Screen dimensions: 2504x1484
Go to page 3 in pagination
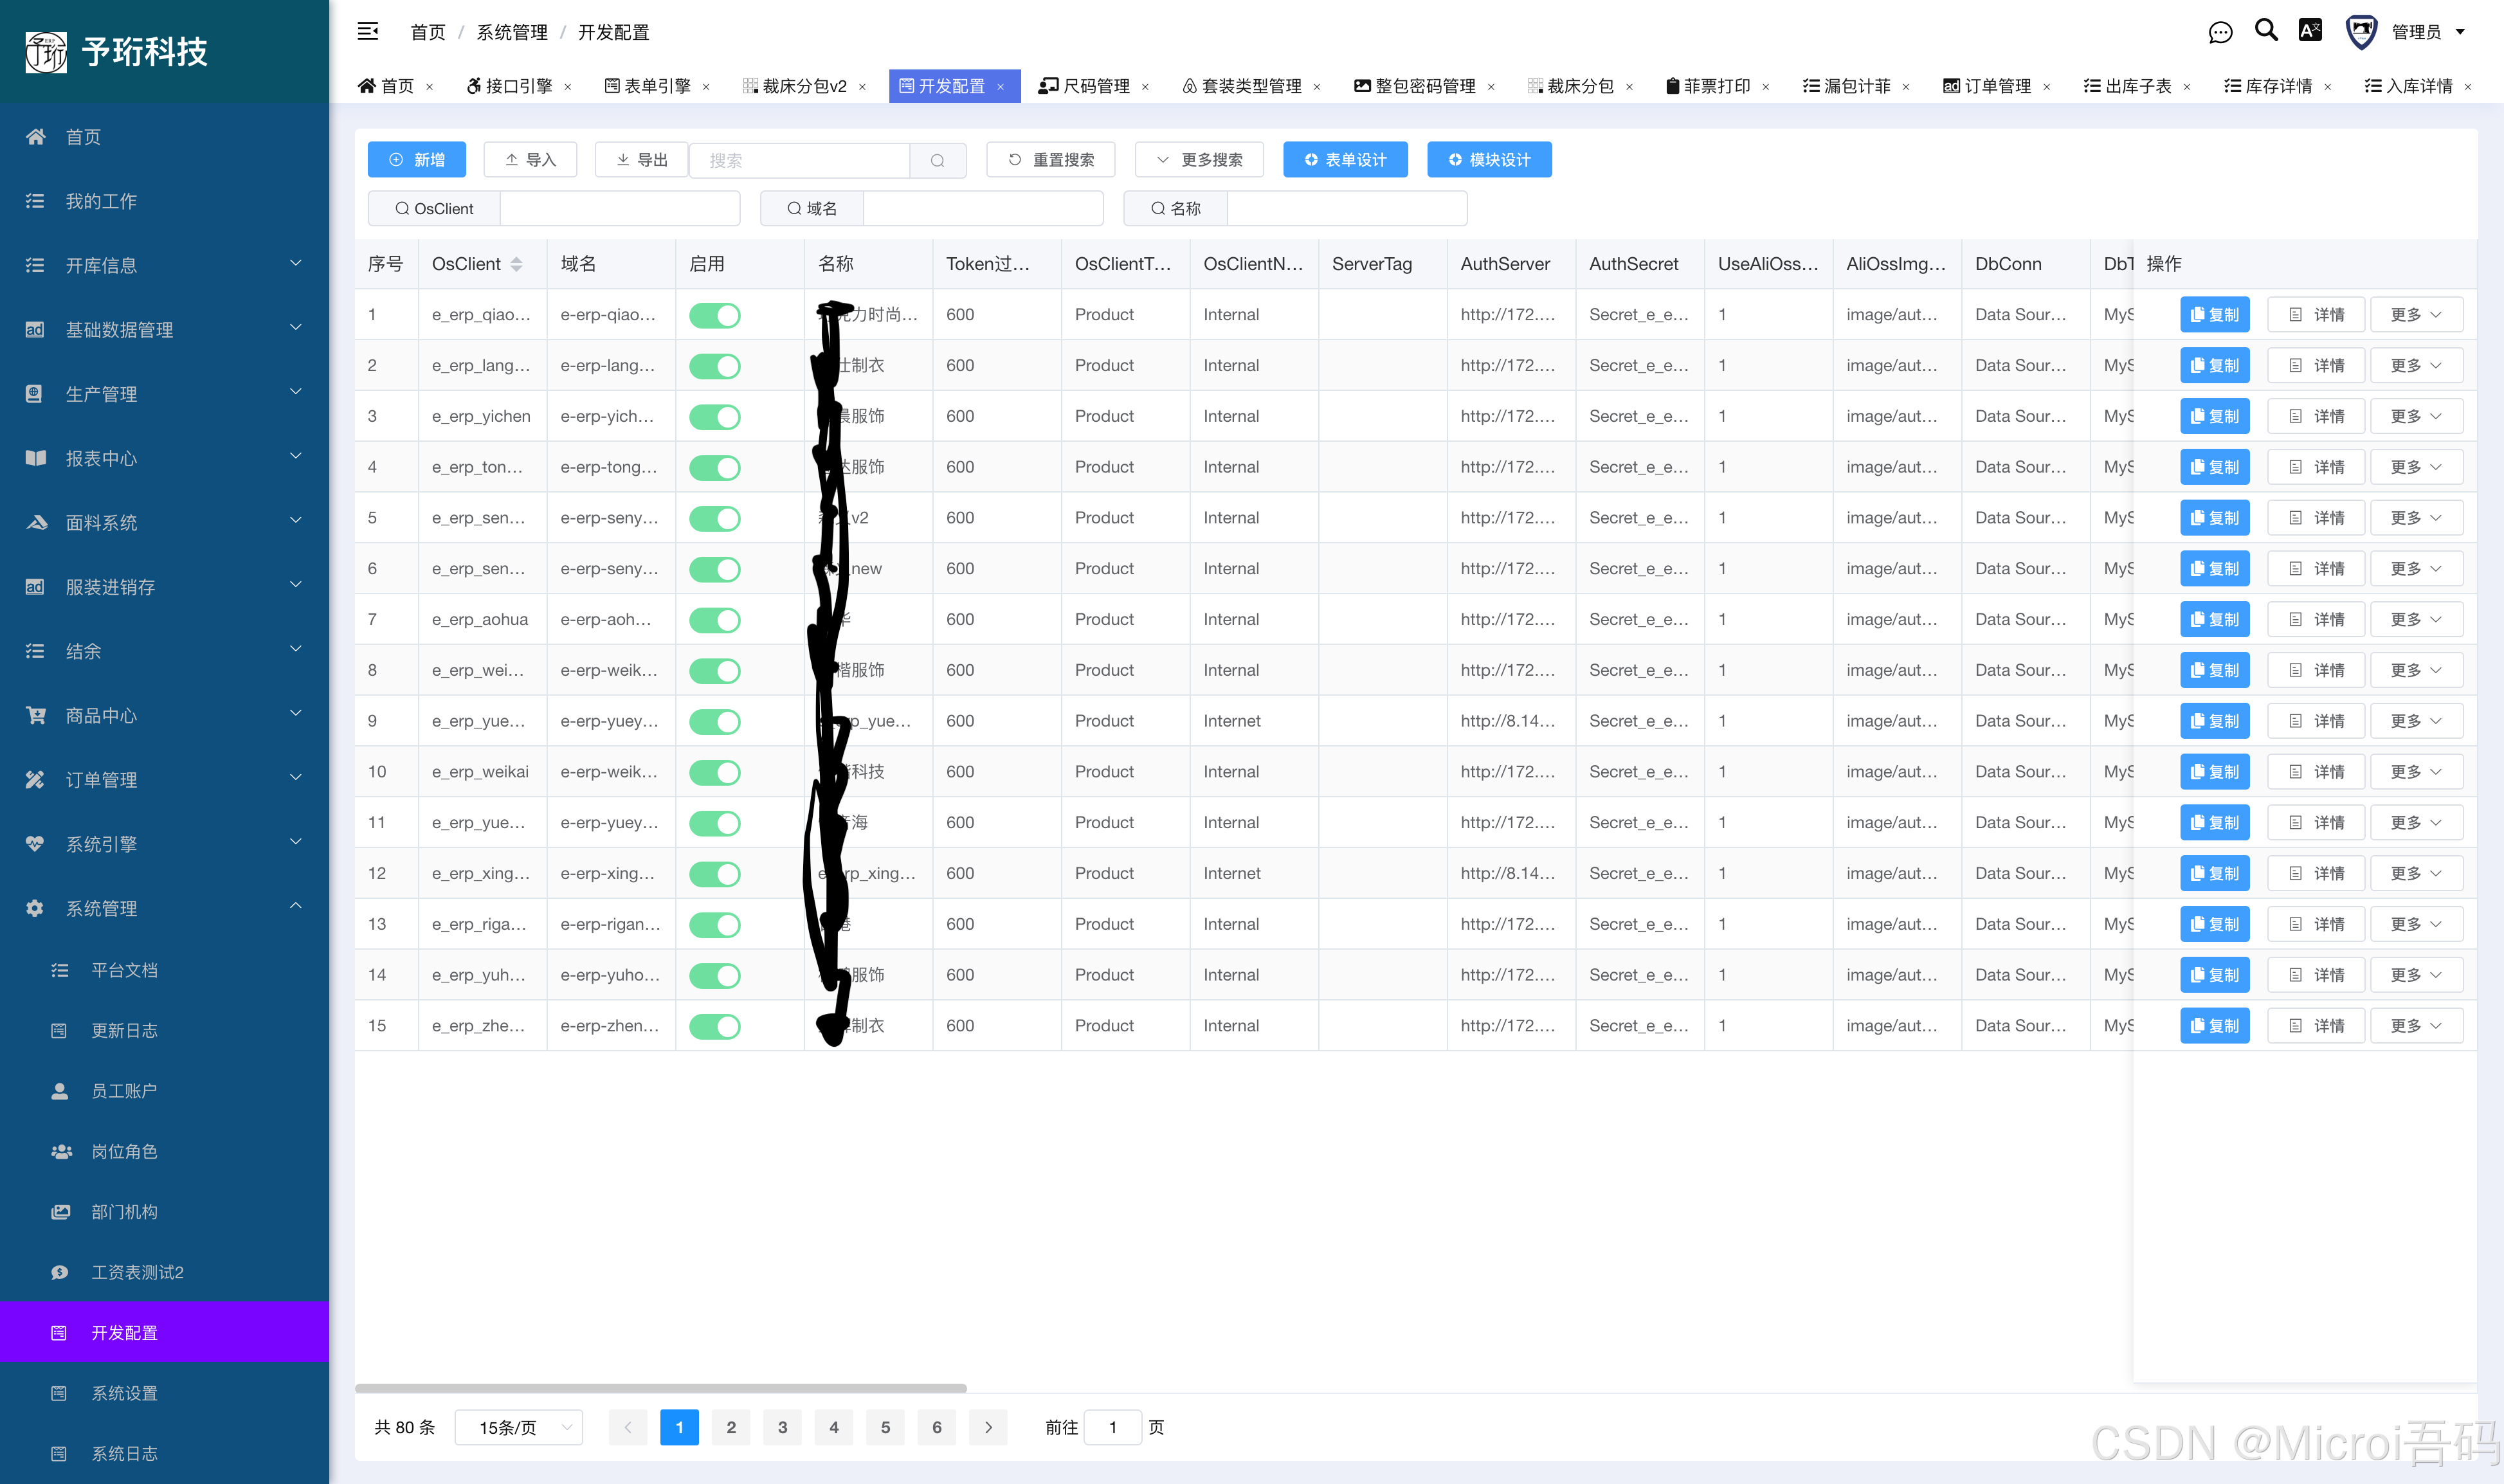coord(782,1427)
